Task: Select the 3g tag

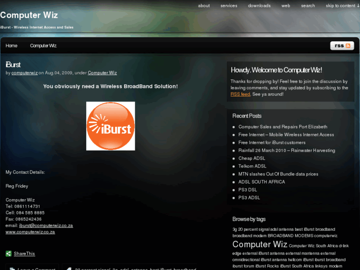Action: coord(235,229)
